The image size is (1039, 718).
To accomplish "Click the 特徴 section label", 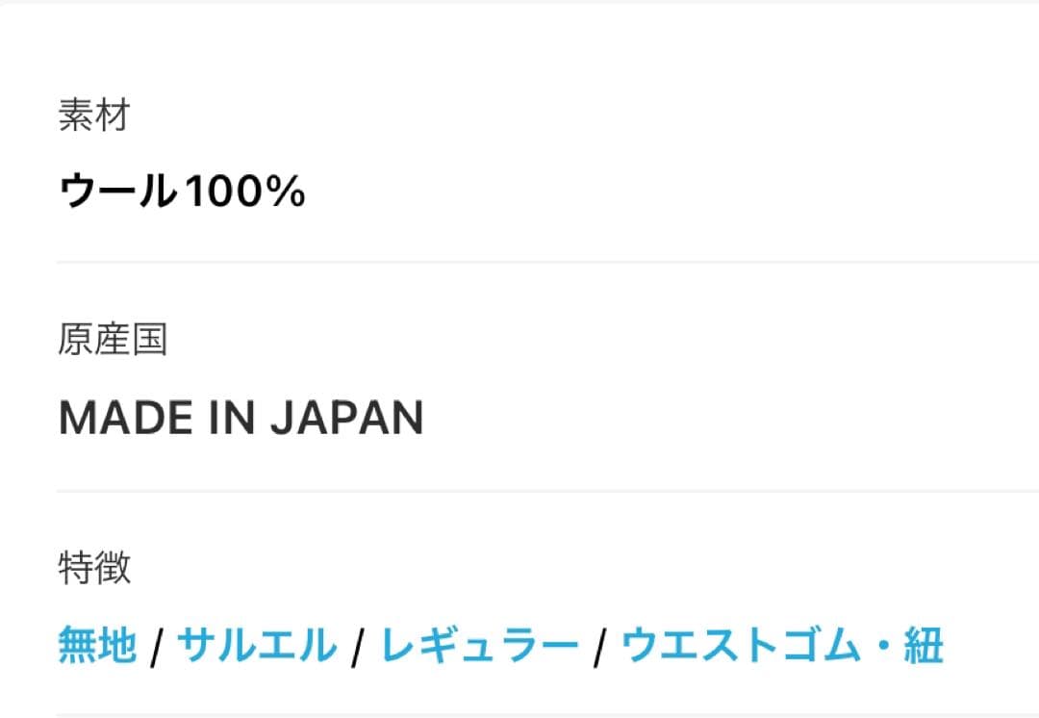I will (94, 569).
